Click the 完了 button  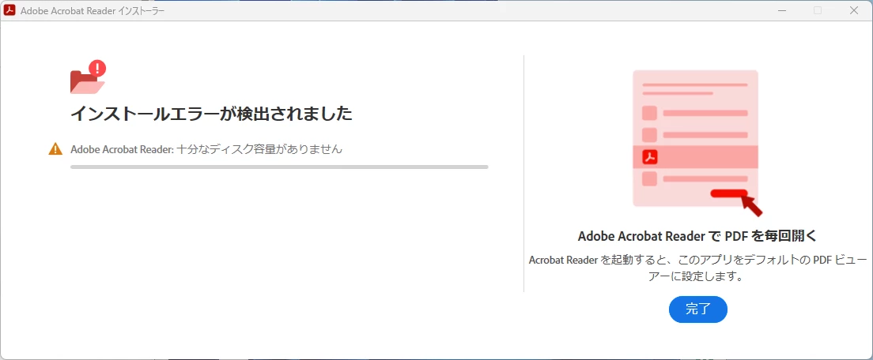(x=697, y=309)
